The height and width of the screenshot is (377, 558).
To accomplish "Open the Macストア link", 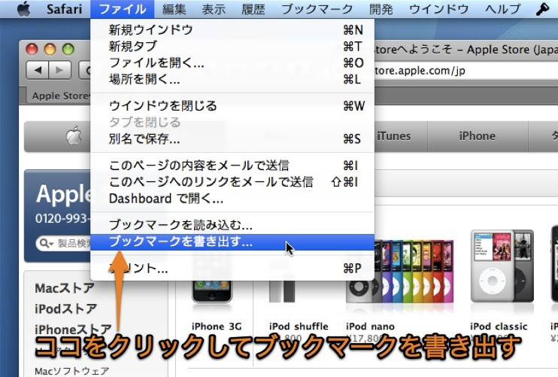I will [x=65, y=287].
